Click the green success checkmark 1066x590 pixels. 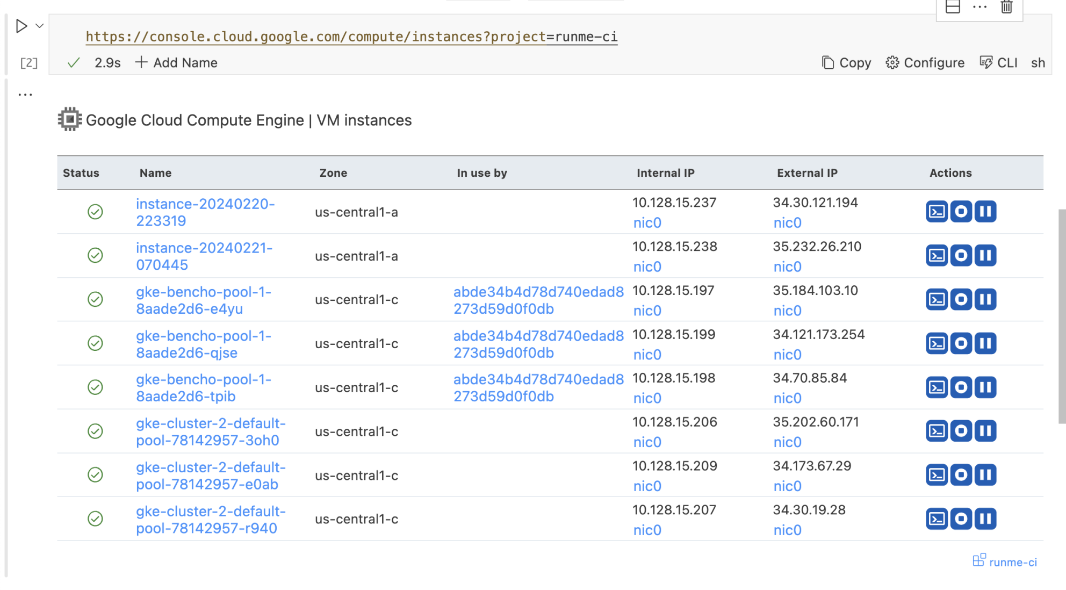74,63
